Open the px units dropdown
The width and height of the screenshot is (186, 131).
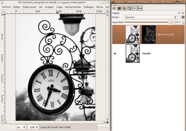(x=21, y=127)
